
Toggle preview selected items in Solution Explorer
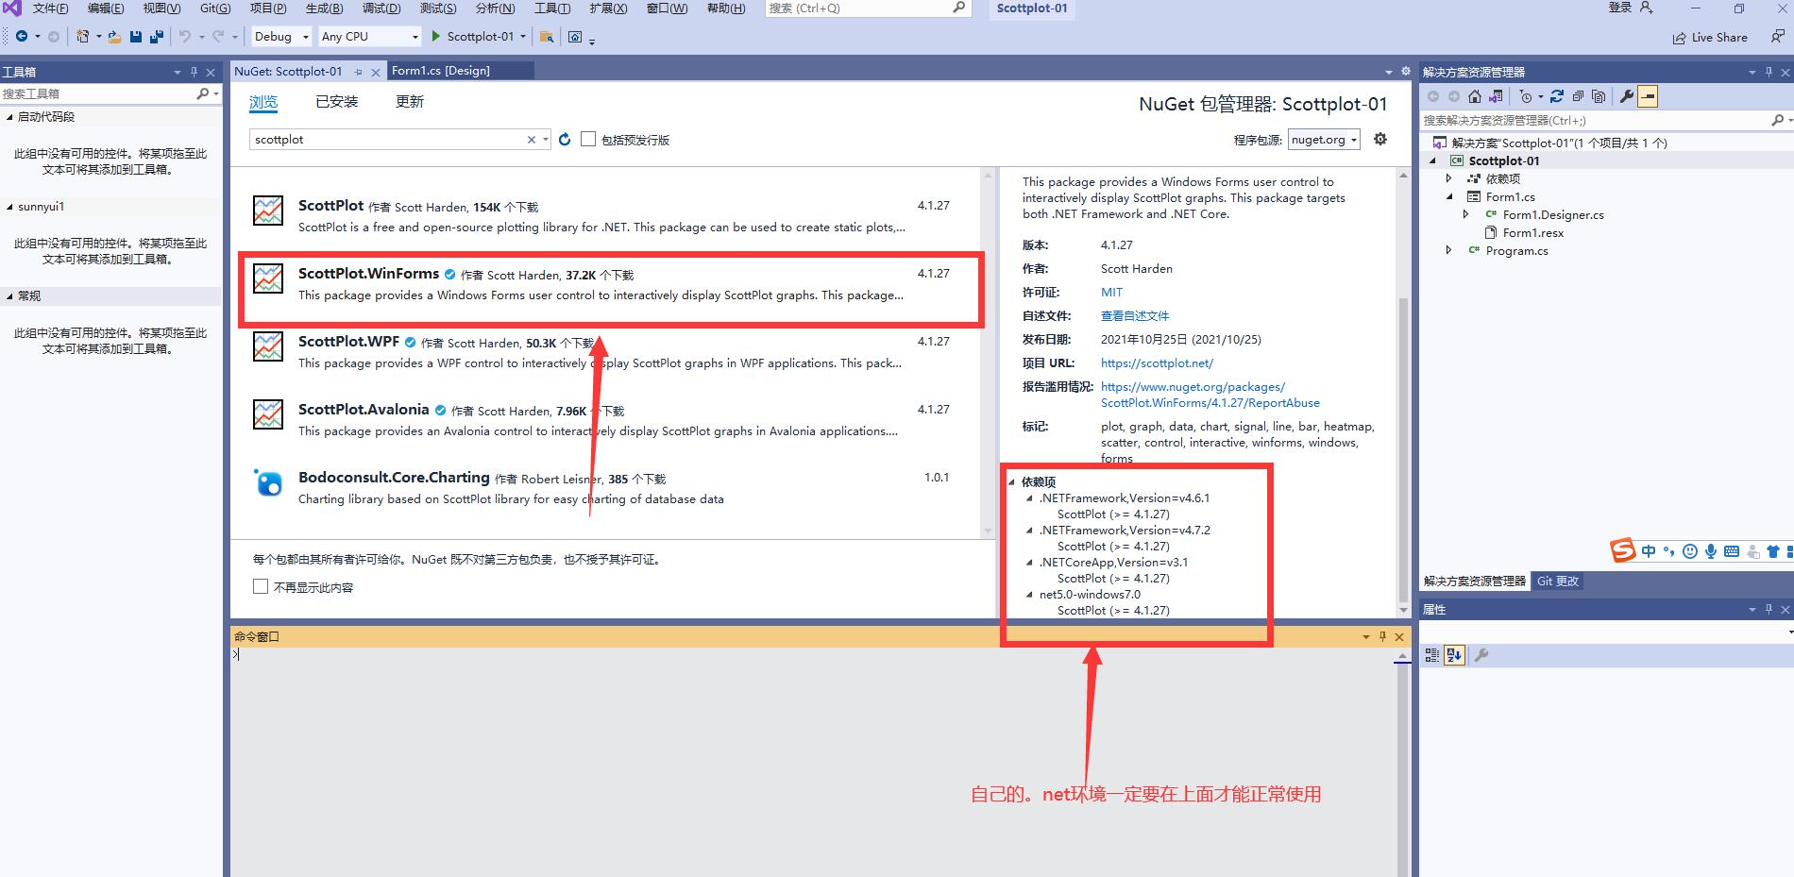(x=1648, y=96)
